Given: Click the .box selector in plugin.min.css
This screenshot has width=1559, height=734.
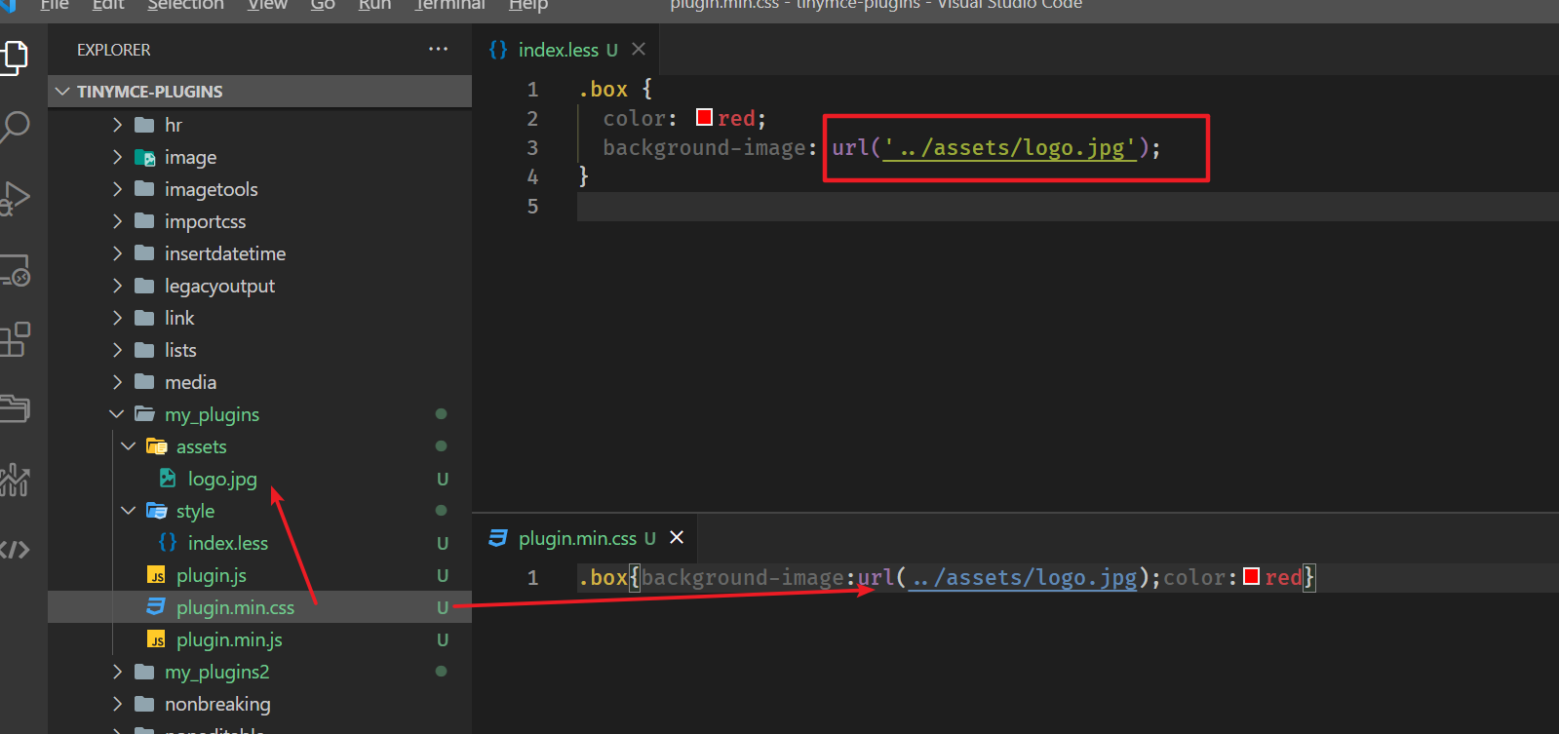Looking at the screenshot, I should pyautogui.click(x=603, y=578).
